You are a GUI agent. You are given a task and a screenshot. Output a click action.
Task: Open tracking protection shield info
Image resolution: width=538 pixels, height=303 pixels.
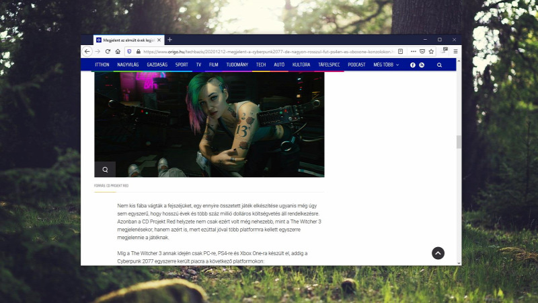point(129,52)
